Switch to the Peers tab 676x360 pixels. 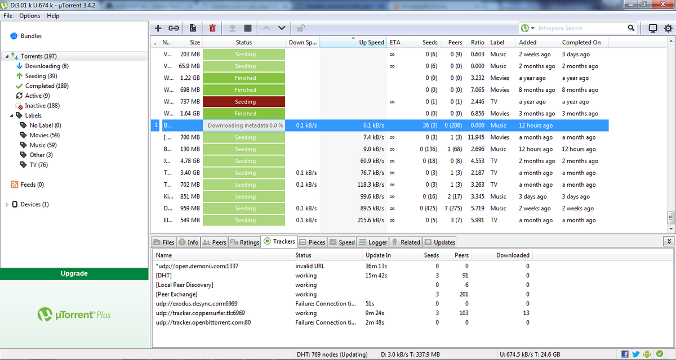pos(215,242)
